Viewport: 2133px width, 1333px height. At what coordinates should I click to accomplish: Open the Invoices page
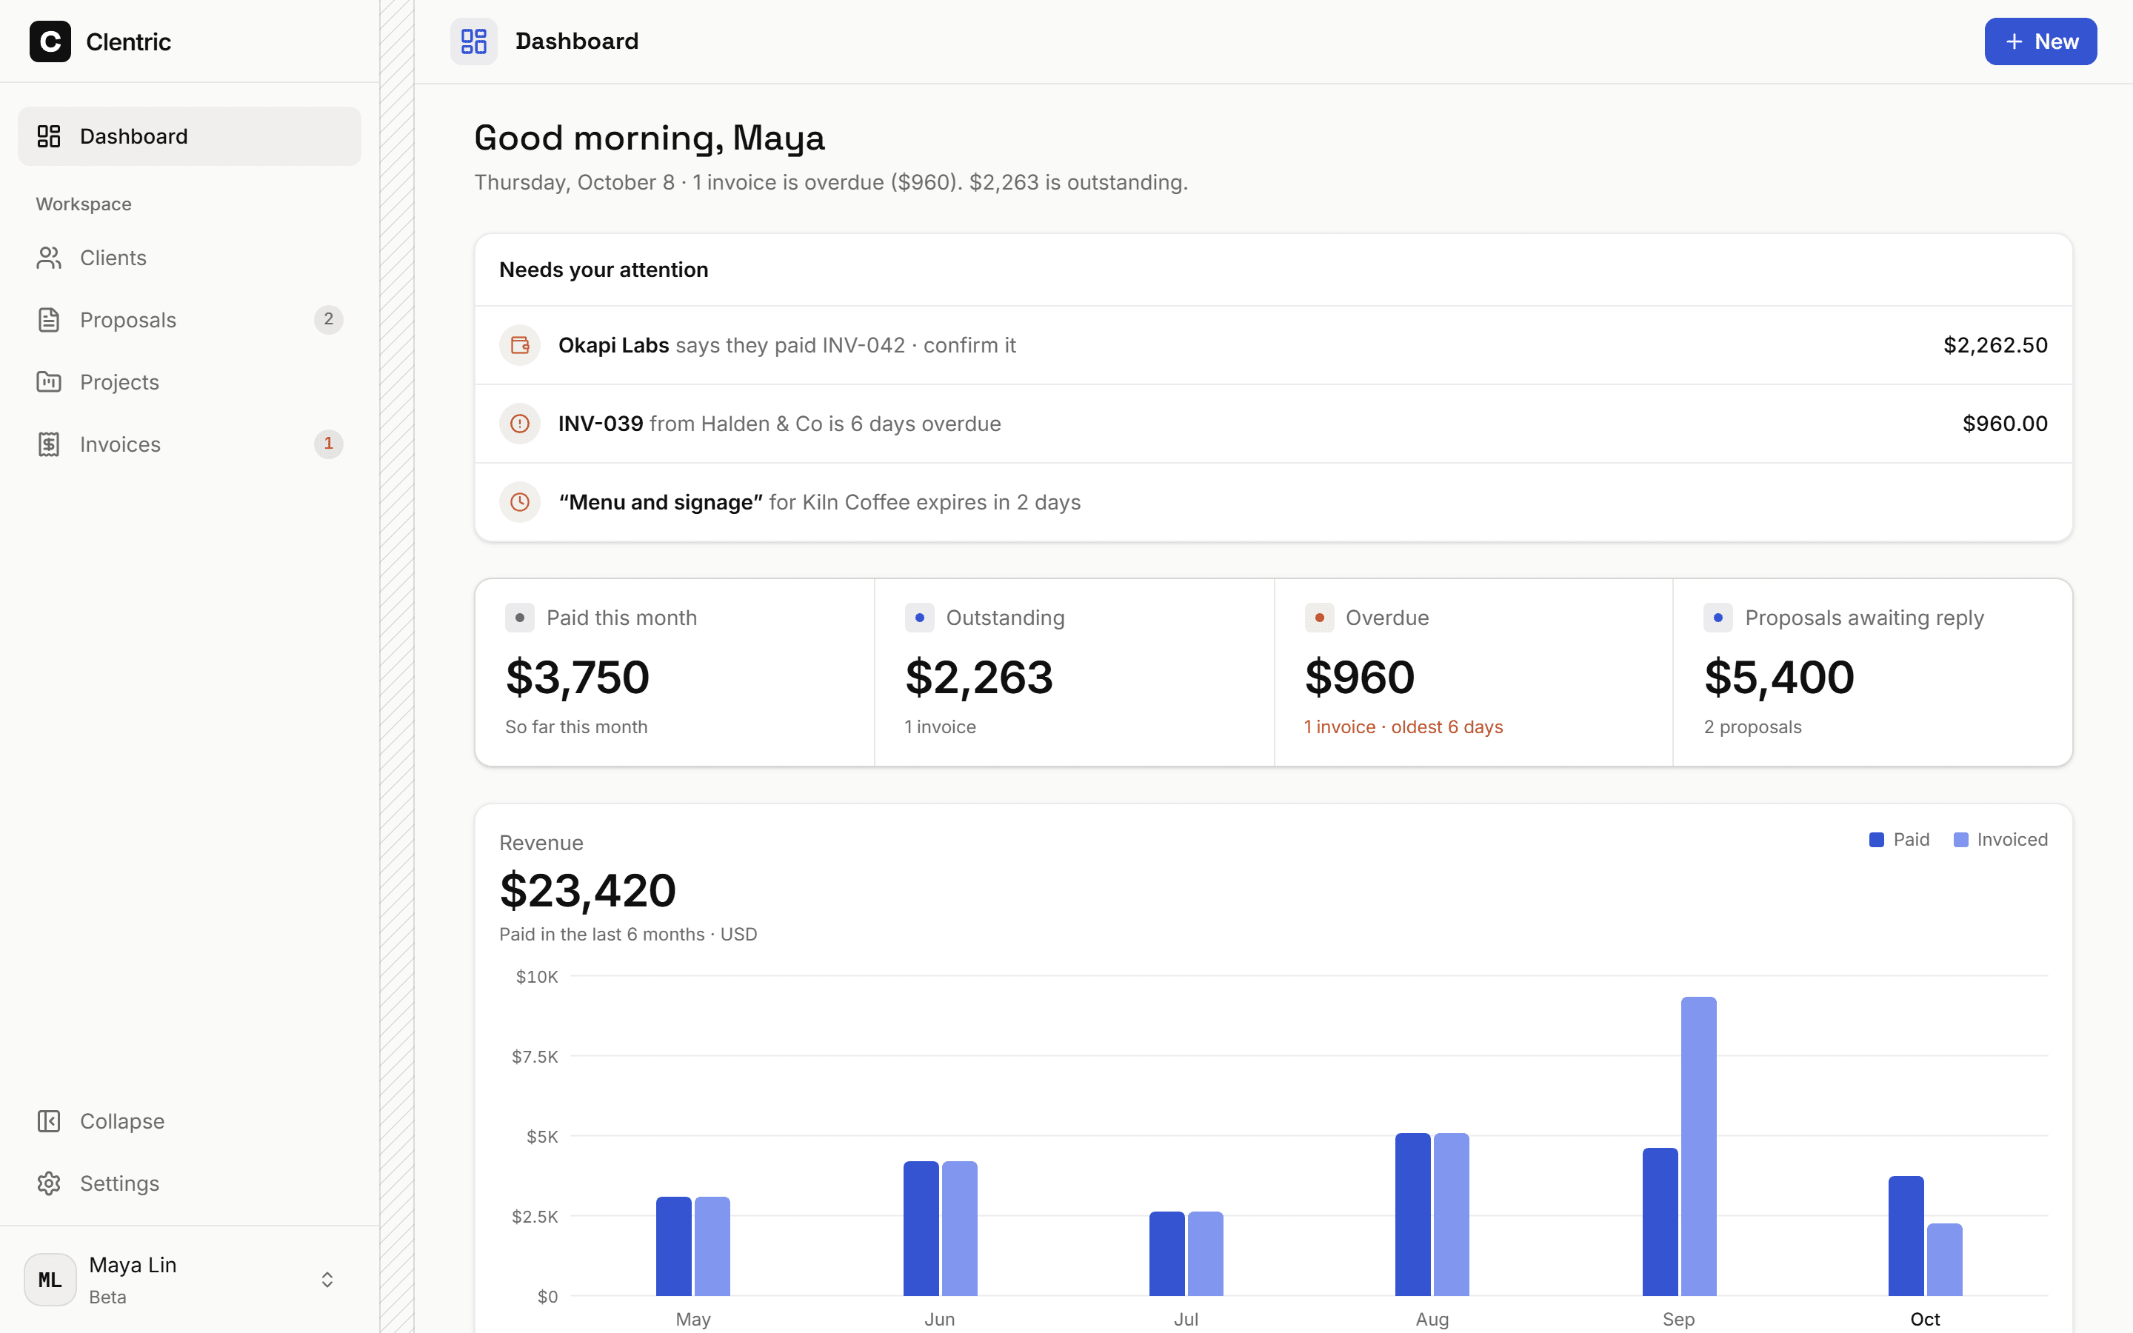pos(190,444)
